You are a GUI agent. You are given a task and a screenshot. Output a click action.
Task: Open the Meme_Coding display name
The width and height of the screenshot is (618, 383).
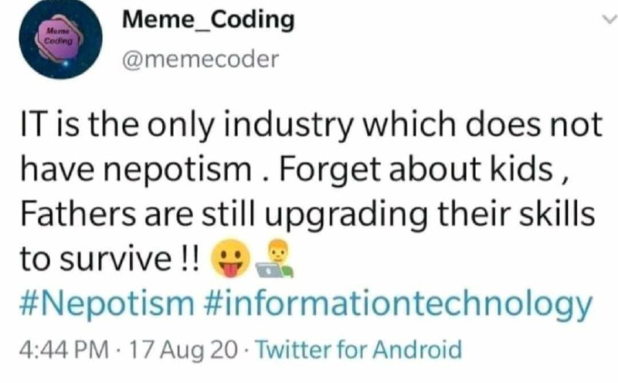click(x=209, y=20)
